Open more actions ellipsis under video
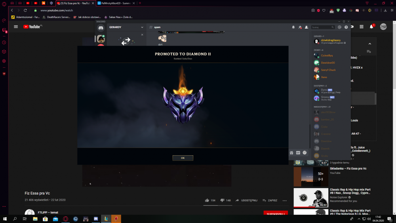The width and height of the screenshot is (396, 223). 285,200
